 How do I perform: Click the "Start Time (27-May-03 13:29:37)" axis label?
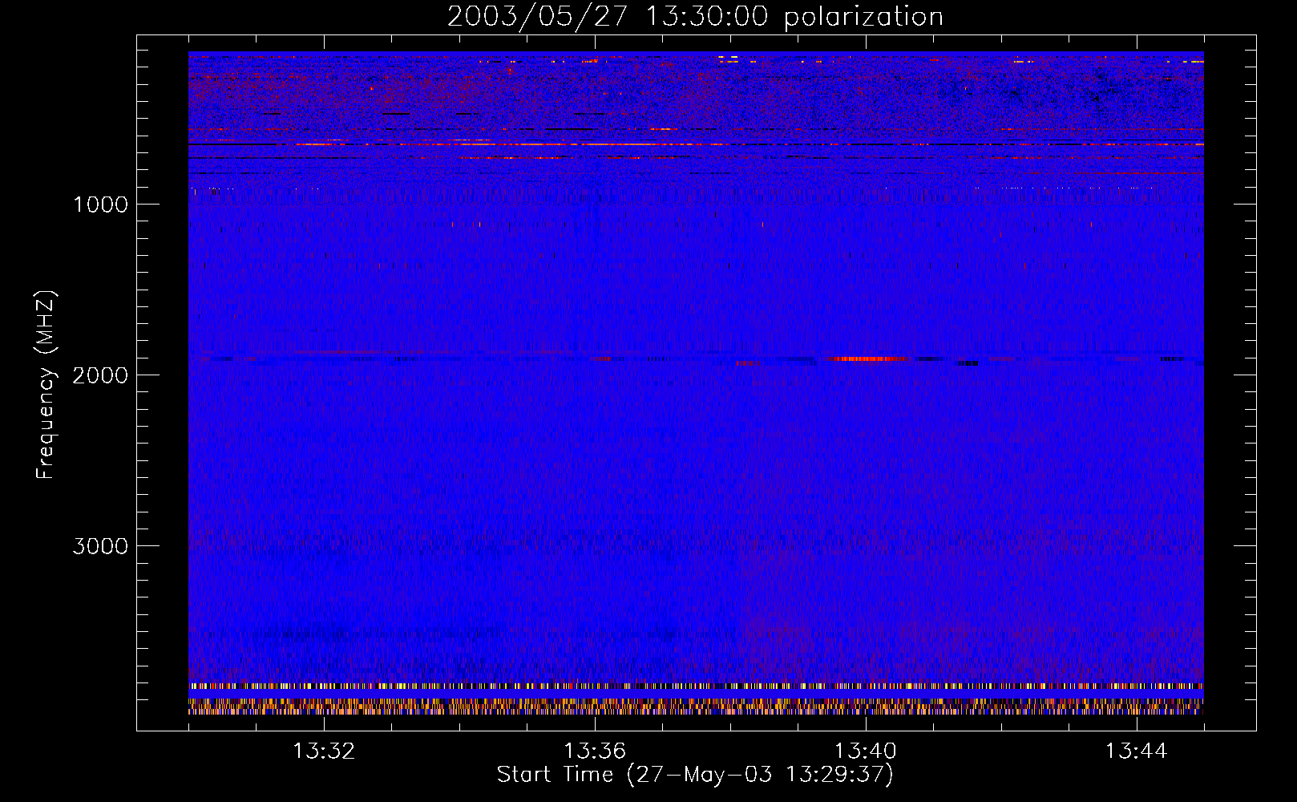[695, 775]
